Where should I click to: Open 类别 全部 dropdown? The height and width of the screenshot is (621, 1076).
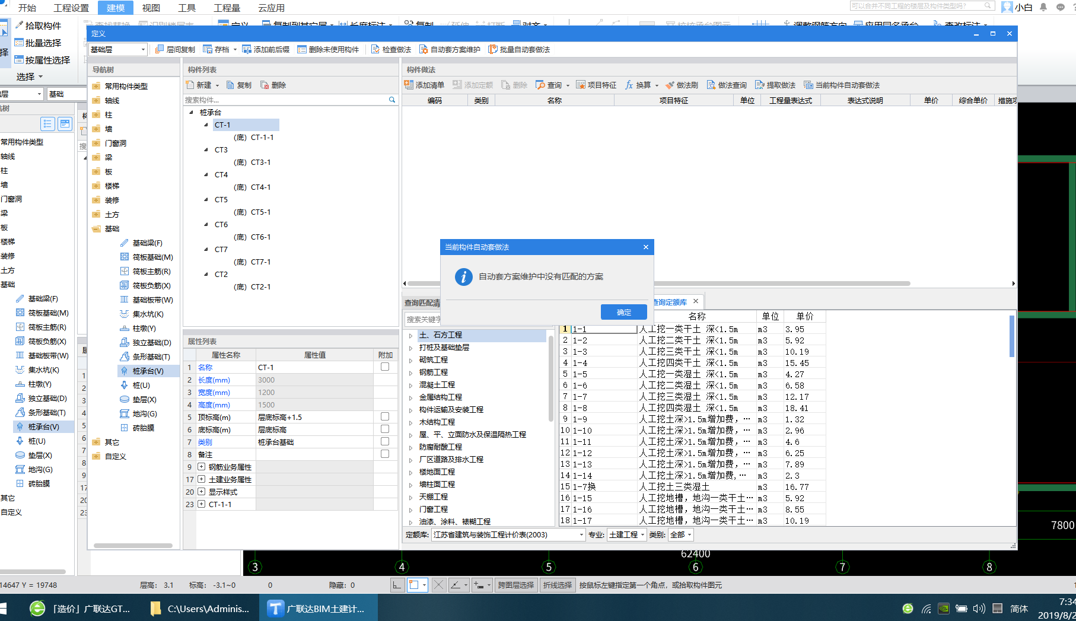pos(681,534)
